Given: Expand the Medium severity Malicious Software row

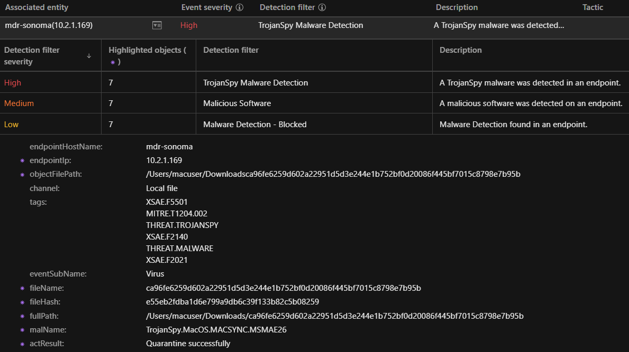Looking at the screenshot, I should [x=237, y=103].
